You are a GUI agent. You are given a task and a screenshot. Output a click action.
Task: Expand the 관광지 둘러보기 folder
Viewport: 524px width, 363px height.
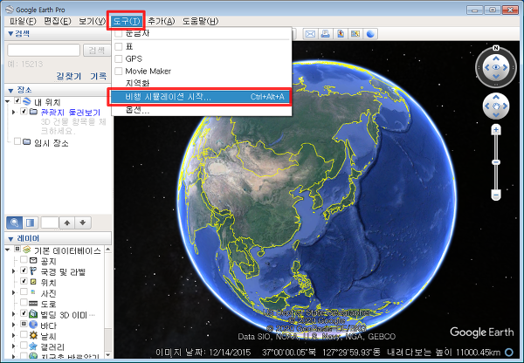coord(14,112)
